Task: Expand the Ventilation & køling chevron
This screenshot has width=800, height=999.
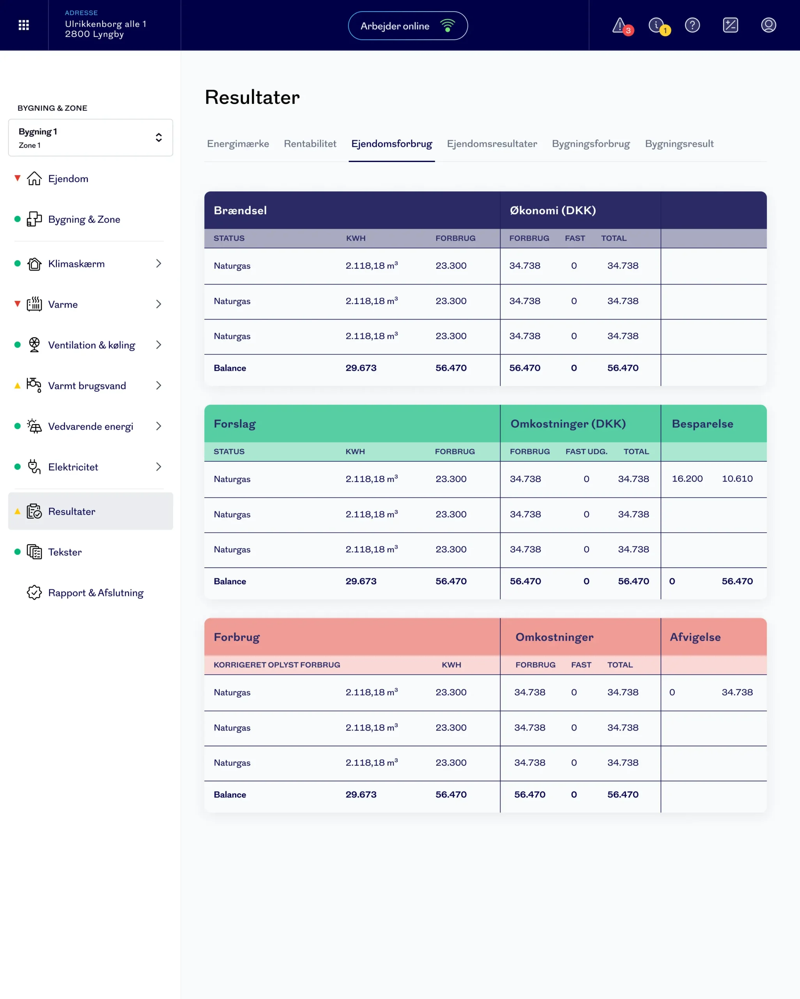Action: click(x=159, y=345)
